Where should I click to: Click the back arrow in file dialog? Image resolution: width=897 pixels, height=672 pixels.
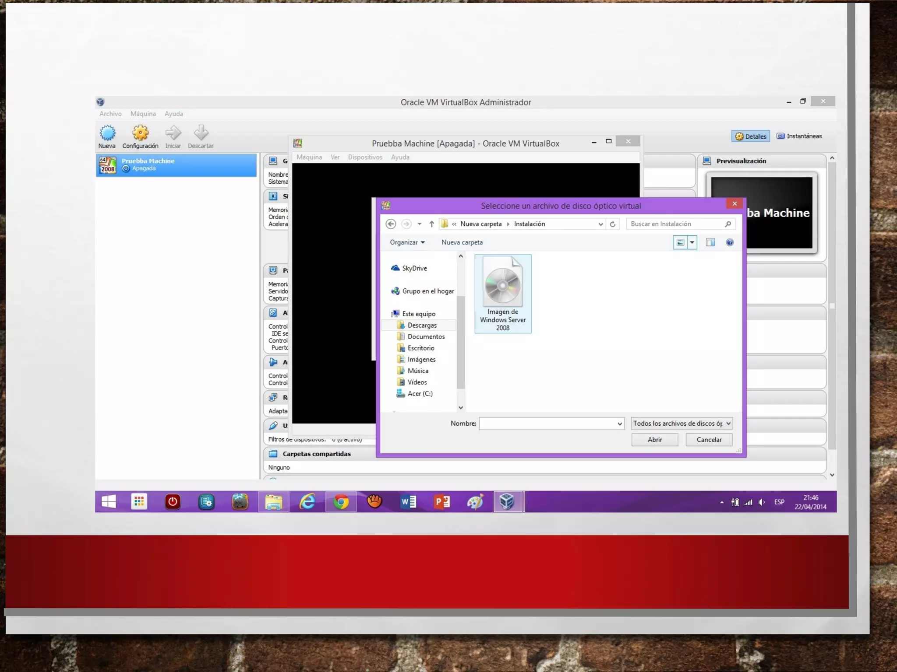391,224
